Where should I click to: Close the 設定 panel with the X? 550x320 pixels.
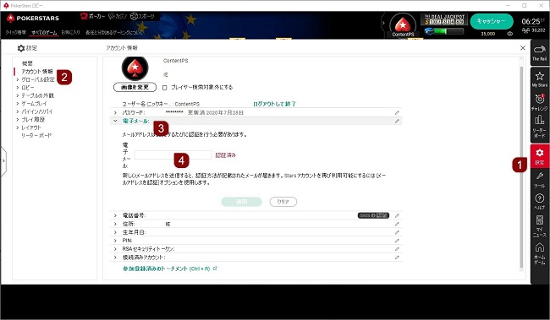(523, 48)
